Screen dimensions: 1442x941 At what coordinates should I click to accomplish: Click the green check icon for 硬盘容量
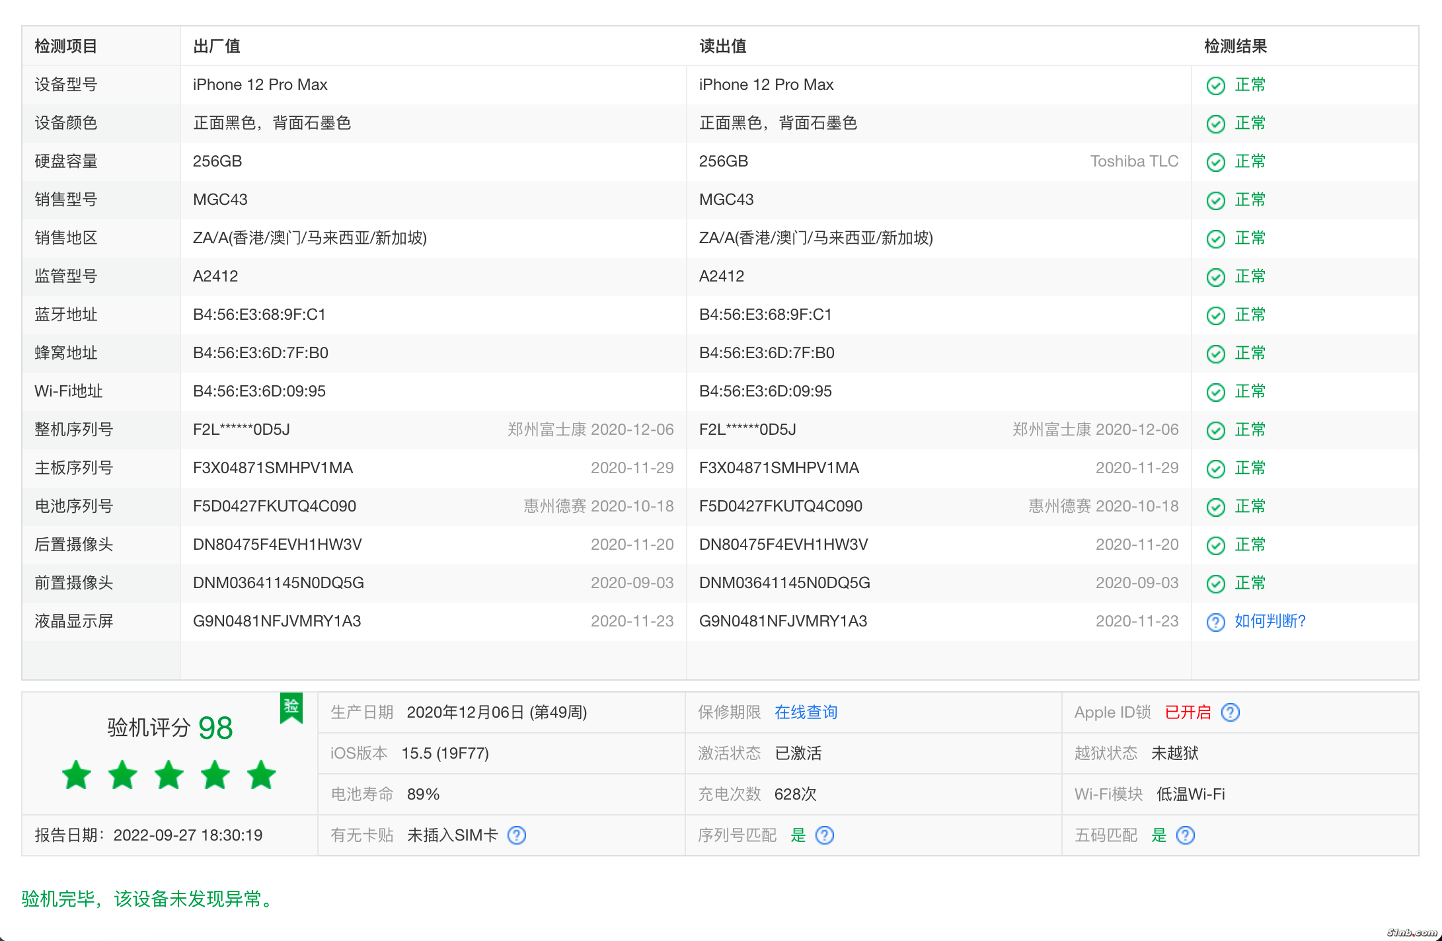pyautogui.click(x=1215, y=162)
